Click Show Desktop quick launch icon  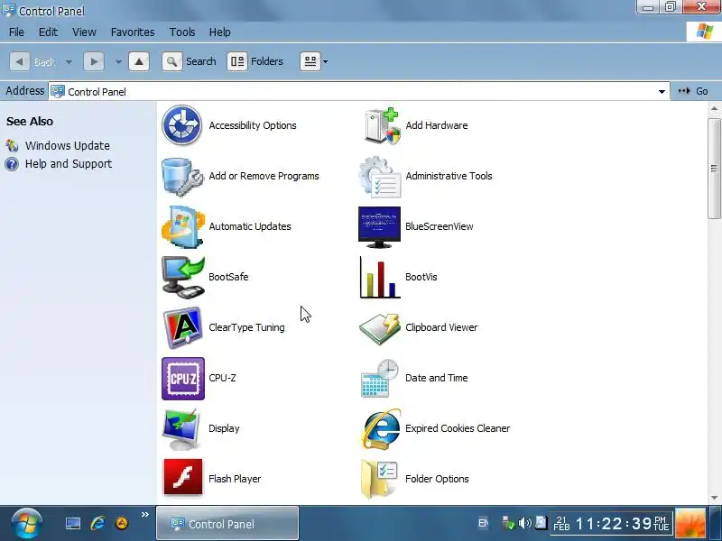coord(73,524)
